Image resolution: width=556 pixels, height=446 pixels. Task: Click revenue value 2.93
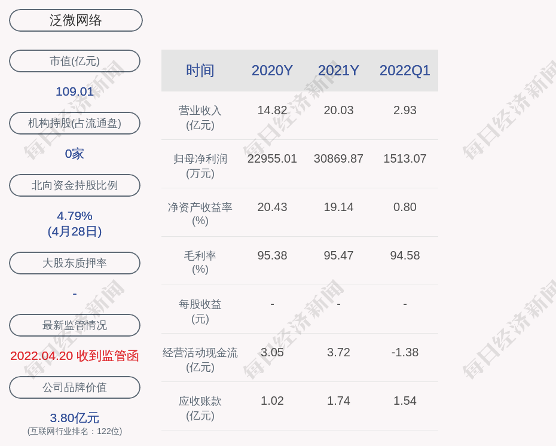click(405, 110)
